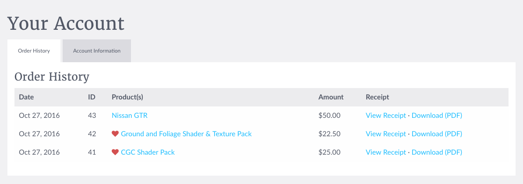Click the Product(s) column header
The height and width of the screenshot is (184, 523).
tap(127, 97)
